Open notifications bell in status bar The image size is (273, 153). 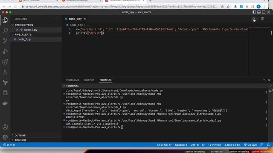[268, 145]
